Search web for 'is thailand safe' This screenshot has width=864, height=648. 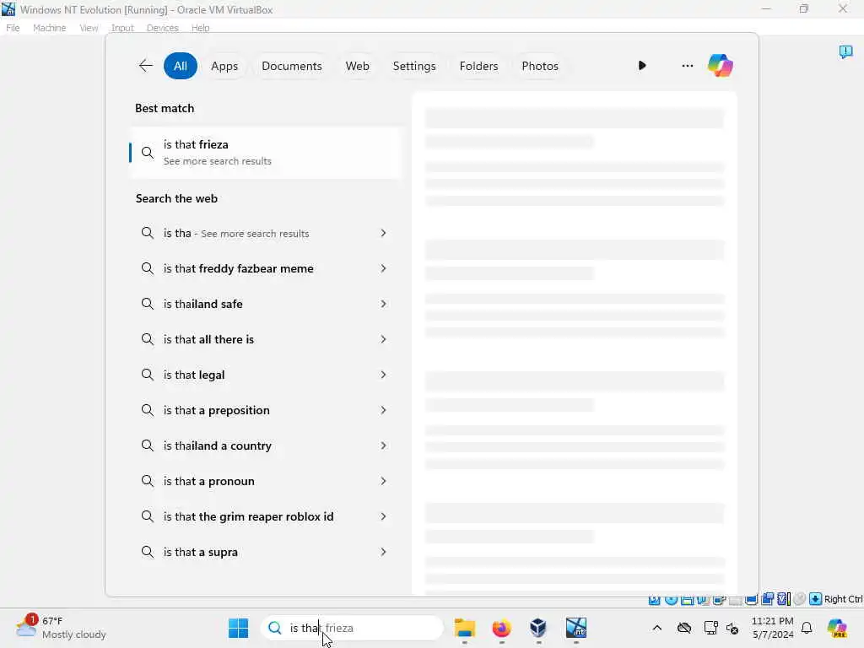[x=266, y=304]
